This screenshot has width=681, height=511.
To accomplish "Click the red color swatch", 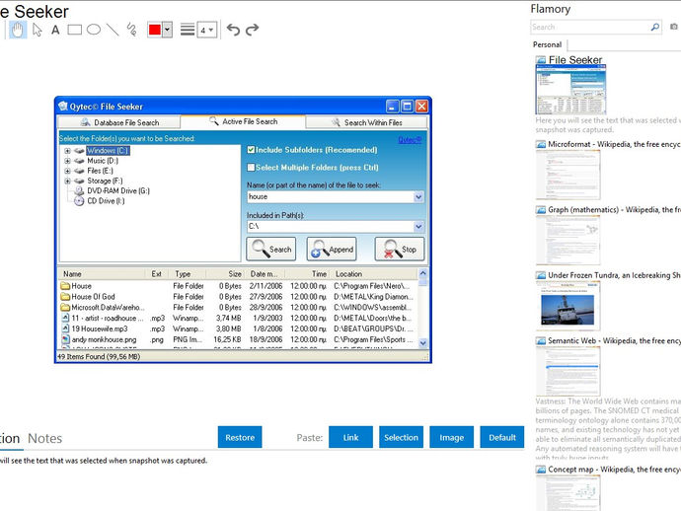I will pos(155,30).
